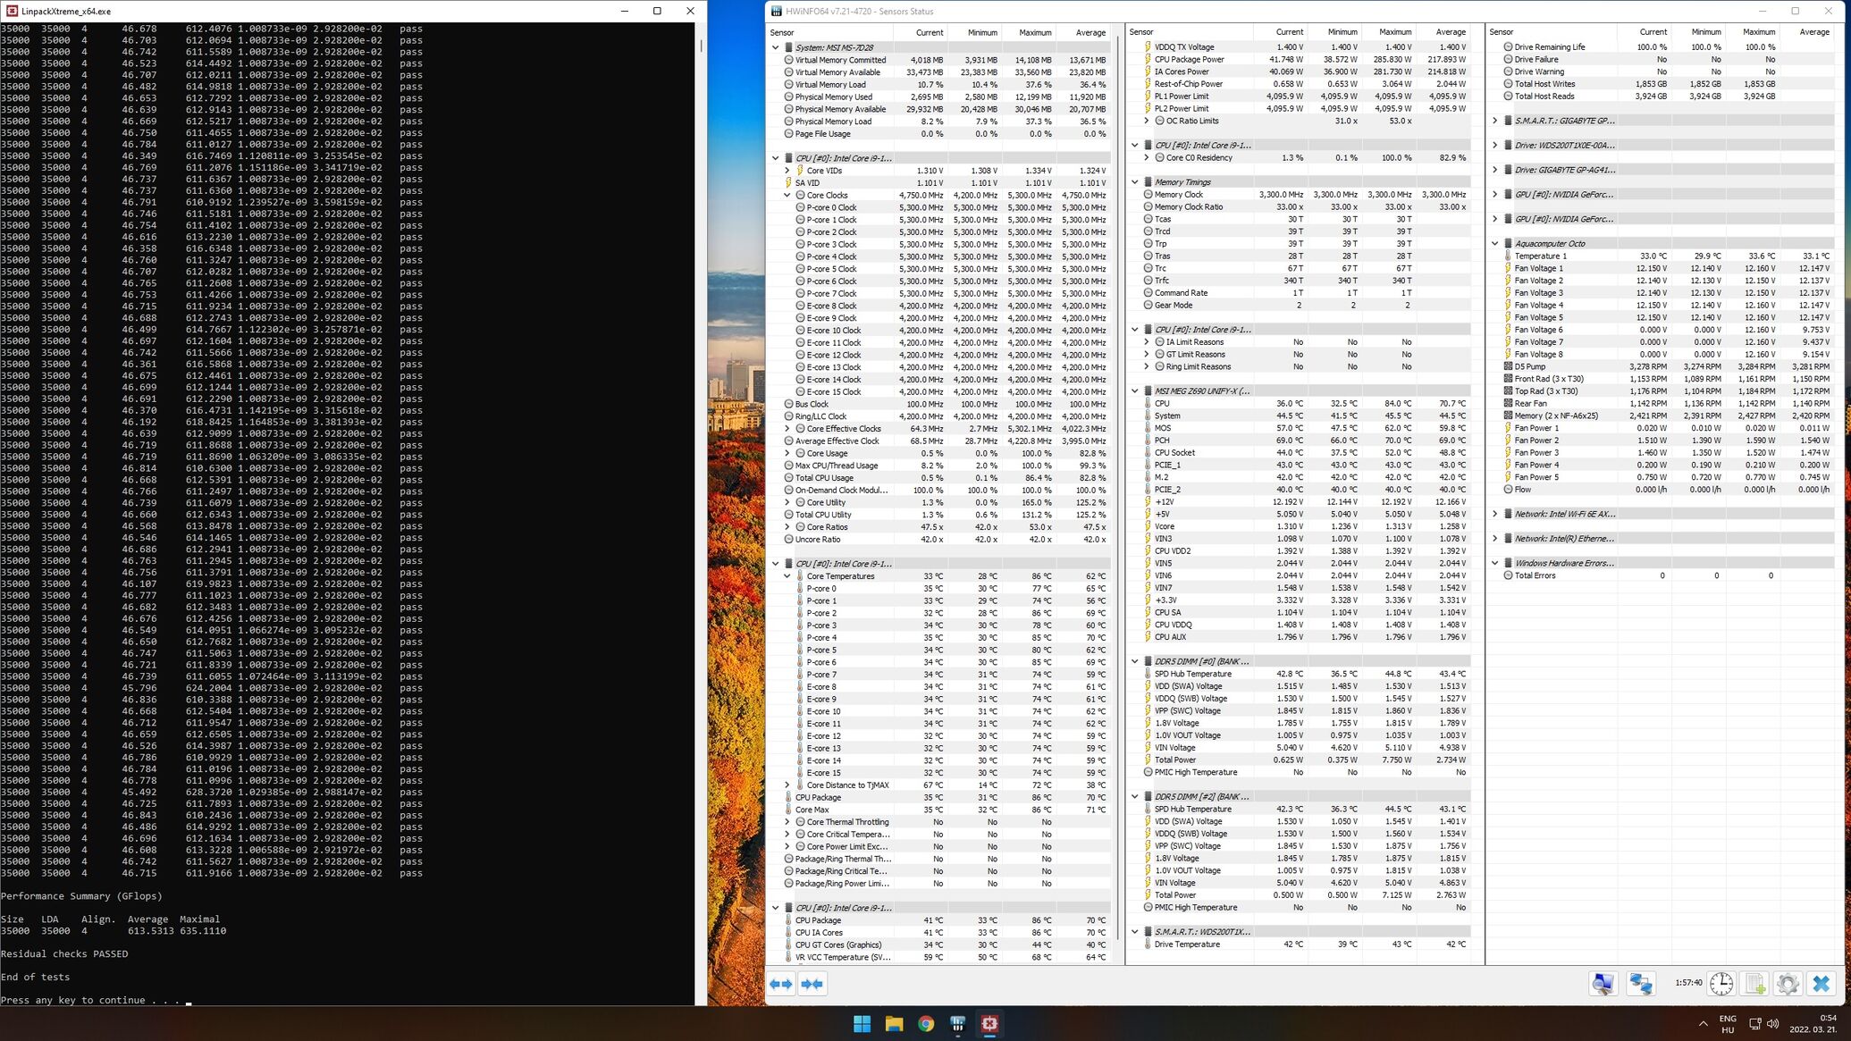Click the lightning icon beside SA VID

pos(788,182)
